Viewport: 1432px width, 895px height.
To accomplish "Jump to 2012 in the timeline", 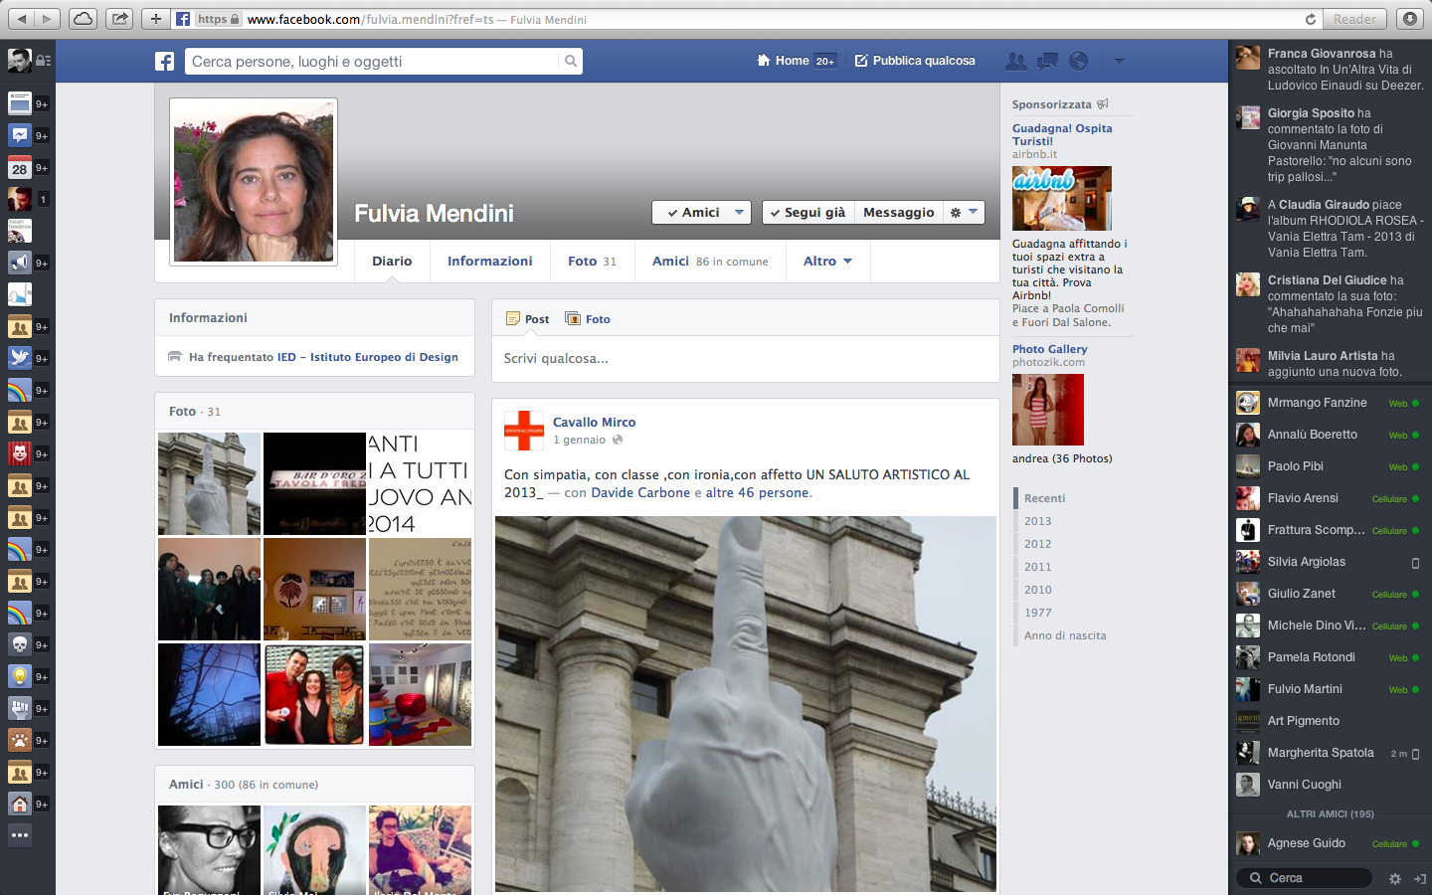I will pyautogui.click(x=1037, y=544).
